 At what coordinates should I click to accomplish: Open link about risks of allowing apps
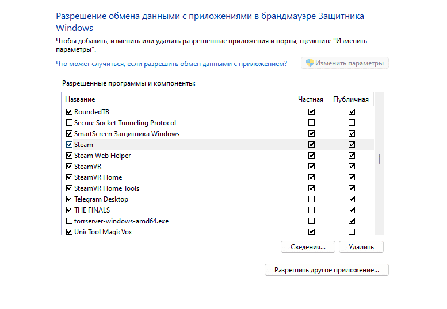point(171,64)
